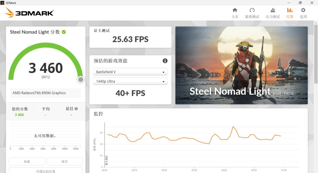Click 在线比较结果 compare online button

(46, 170)
